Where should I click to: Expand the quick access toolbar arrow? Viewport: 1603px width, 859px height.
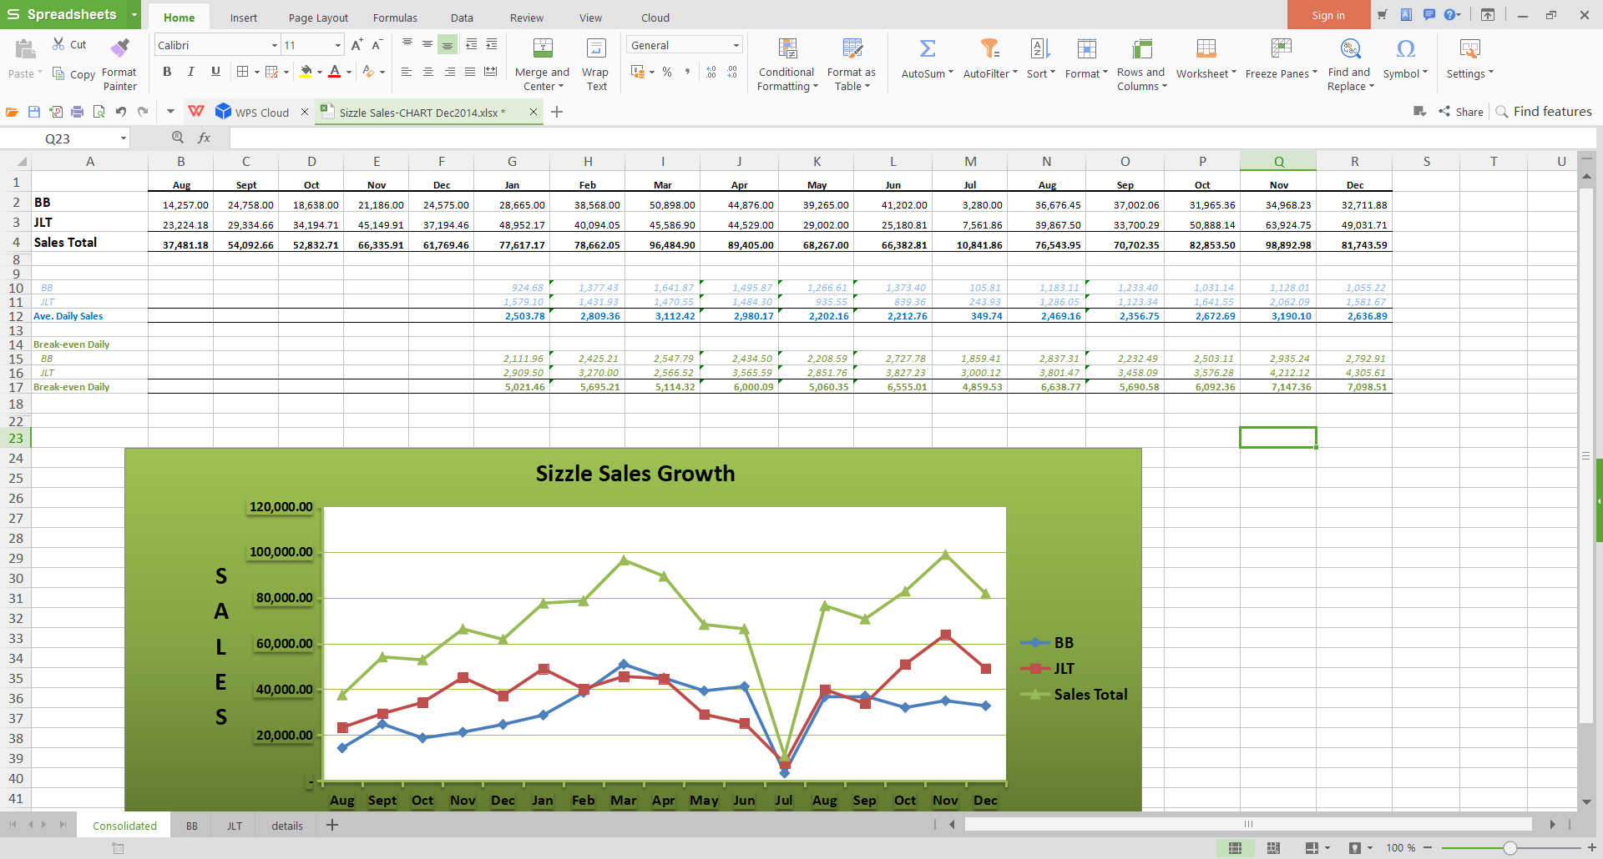(x=170, y=112)
